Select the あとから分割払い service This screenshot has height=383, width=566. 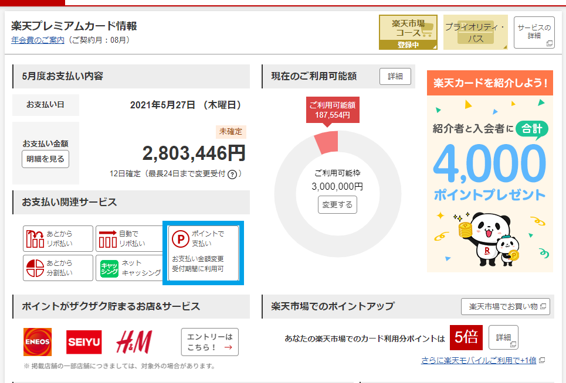pos(57,268)
